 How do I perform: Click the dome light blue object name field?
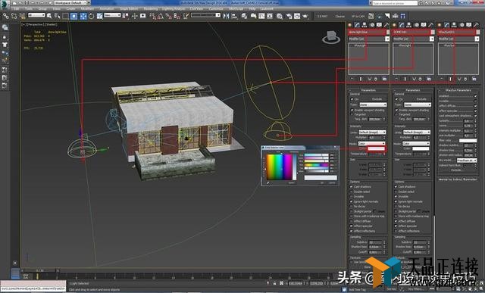pos(368,32)
